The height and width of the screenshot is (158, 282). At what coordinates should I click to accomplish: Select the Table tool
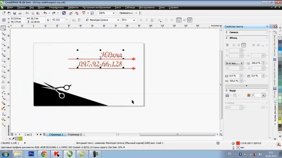point(3,87)
